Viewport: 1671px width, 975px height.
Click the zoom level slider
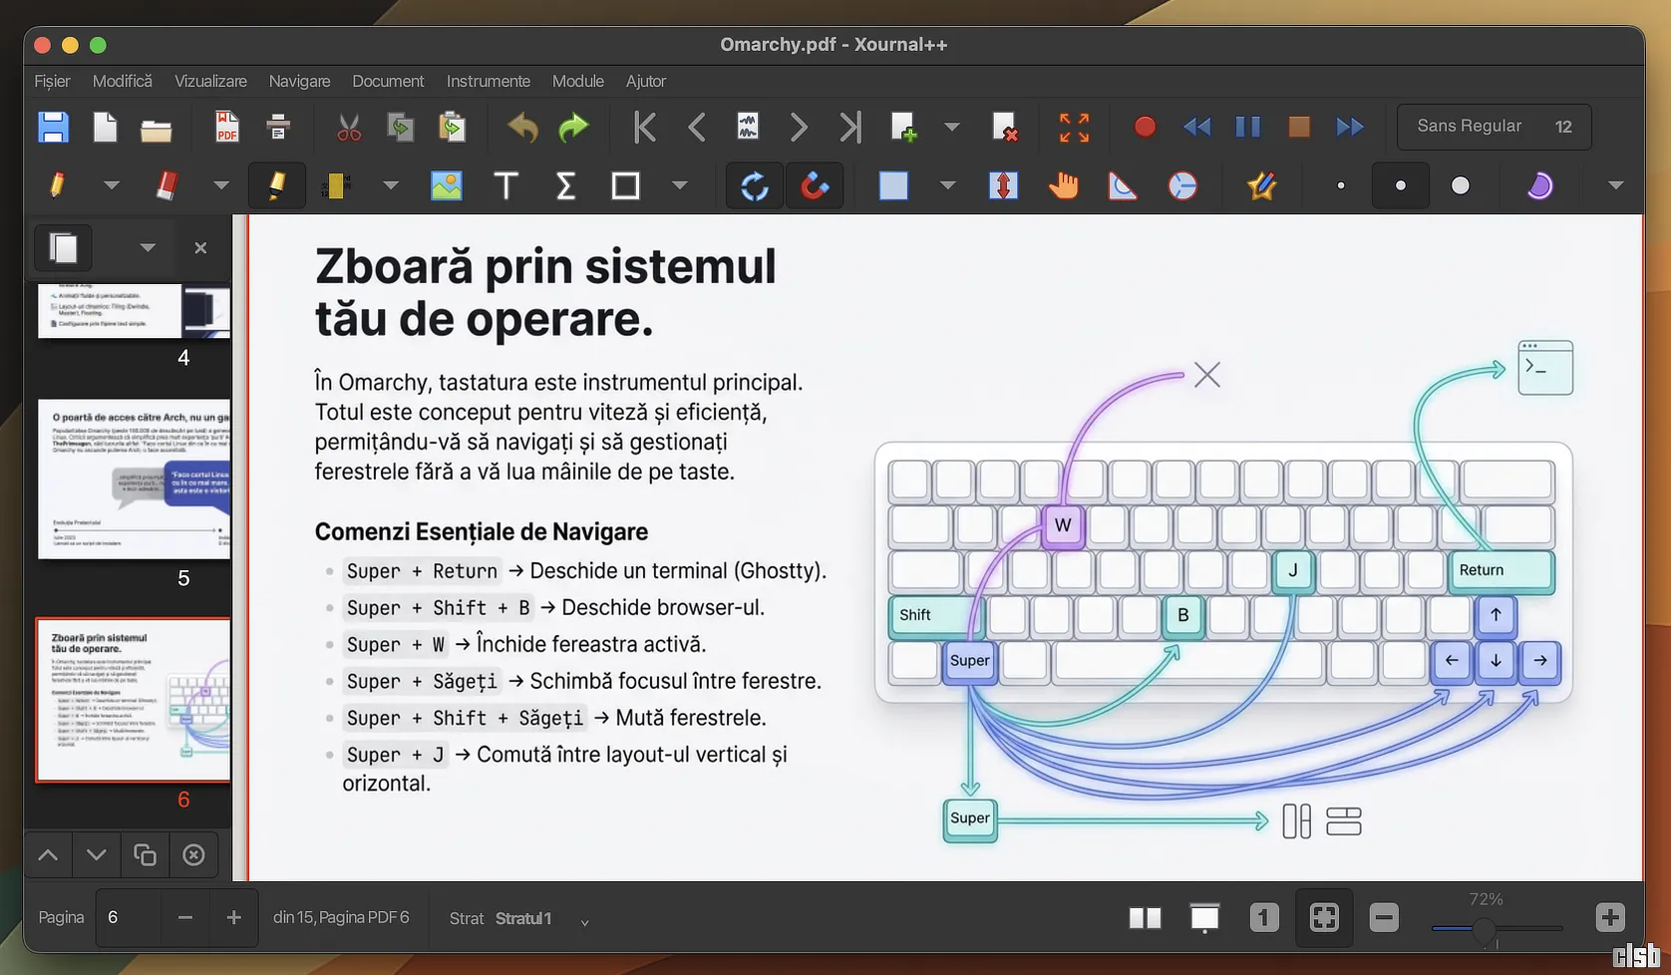(1496, 928)
